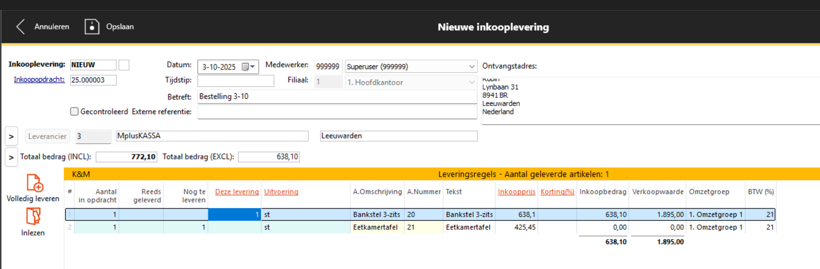Expand the Leverancier details arrow

(x=11, y=137)
